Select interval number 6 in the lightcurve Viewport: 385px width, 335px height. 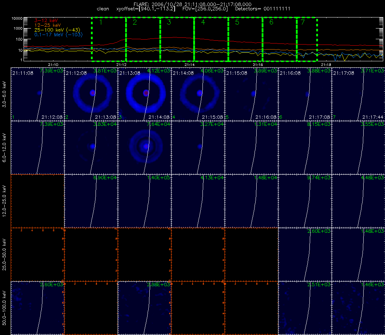(271, 22)
